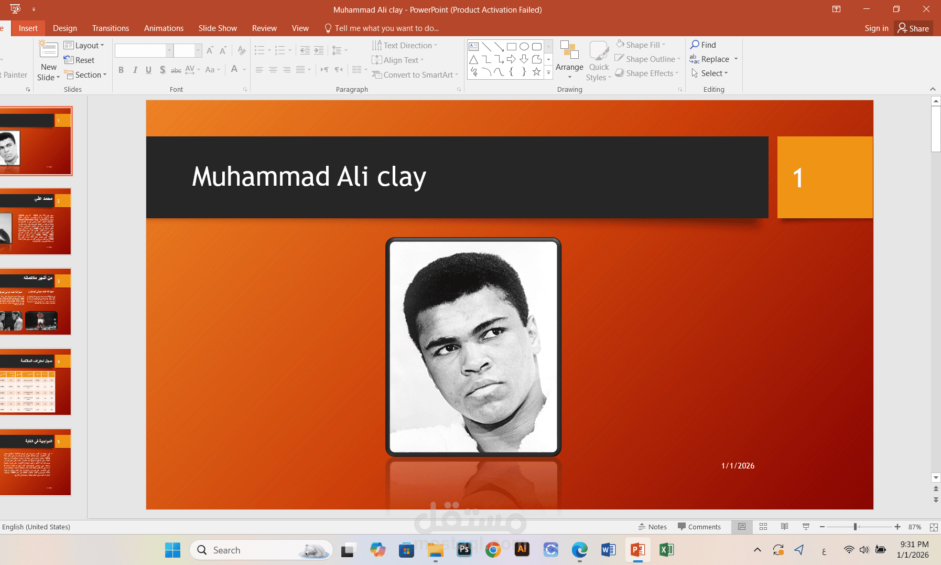Image resolution: width=941 pixels, height=565 pixels.
Task: Open the Arrange options
Action: click(569, 60)
